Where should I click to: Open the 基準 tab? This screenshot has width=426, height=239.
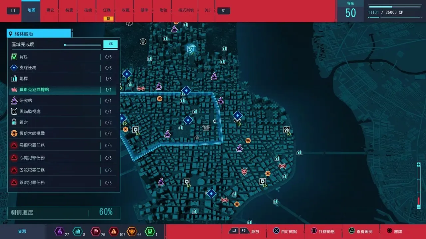coord(144,10)
